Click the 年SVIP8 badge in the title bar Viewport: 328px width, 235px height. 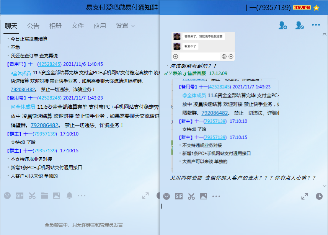(302, 8)
